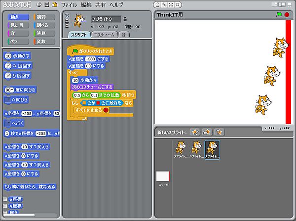Switch to the スクリプト tab
Image resolution: width=296 pixels, height=221 pixels.
(79, 35)
